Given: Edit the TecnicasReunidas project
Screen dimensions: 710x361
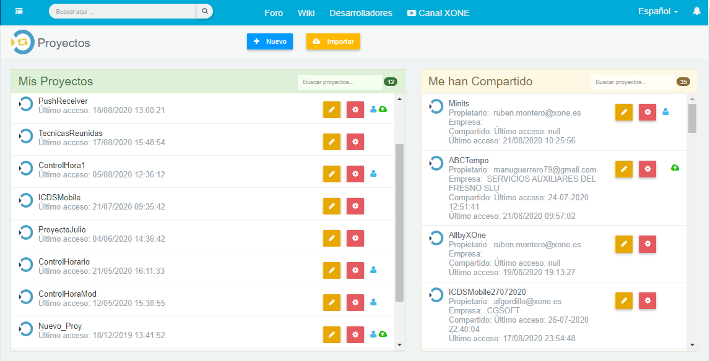Looking at the screenshot, I should coord(331,142).
